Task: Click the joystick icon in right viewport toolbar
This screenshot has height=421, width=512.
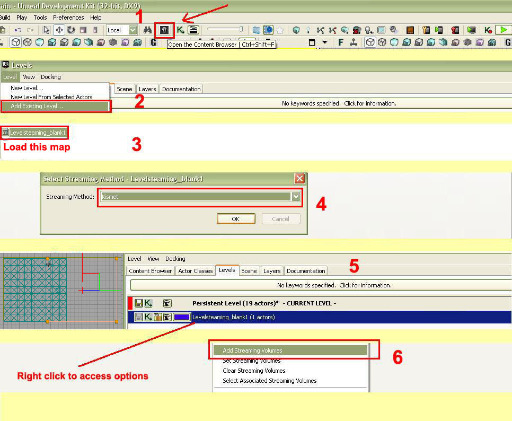Action: point(354,42)
